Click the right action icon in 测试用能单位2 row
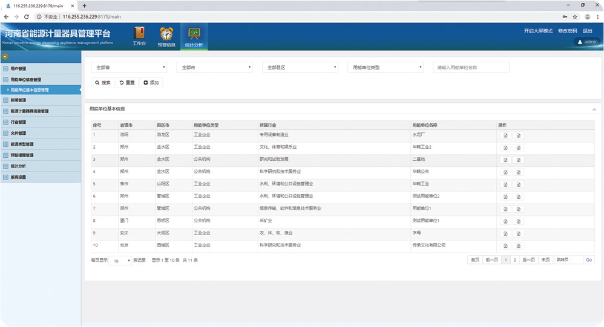Screen dimensions: 604x327 [x=519, y=197]
